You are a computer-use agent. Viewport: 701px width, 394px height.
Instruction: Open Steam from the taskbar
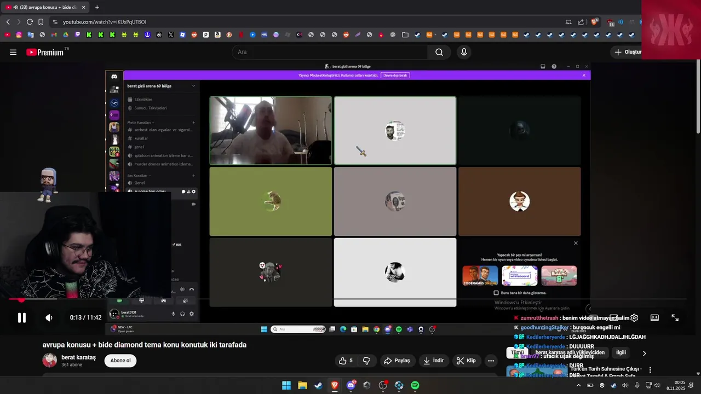pos(318,385)
